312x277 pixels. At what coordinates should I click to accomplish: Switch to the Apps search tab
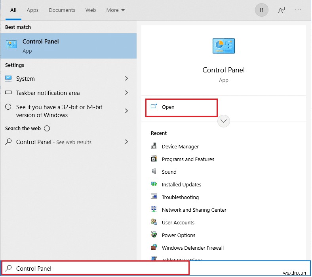point(32,10)
